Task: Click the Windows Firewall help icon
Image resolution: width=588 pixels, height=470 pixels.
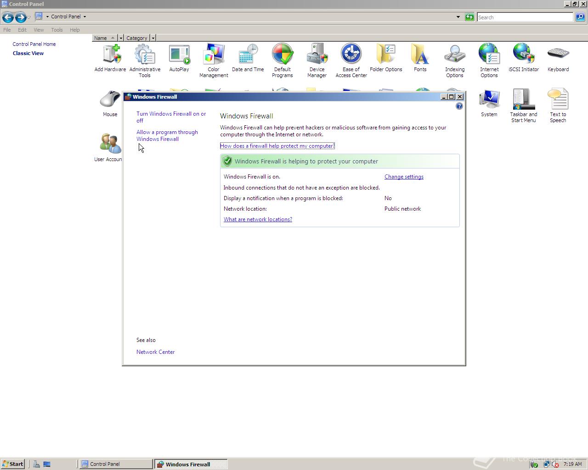Action: 459,106
